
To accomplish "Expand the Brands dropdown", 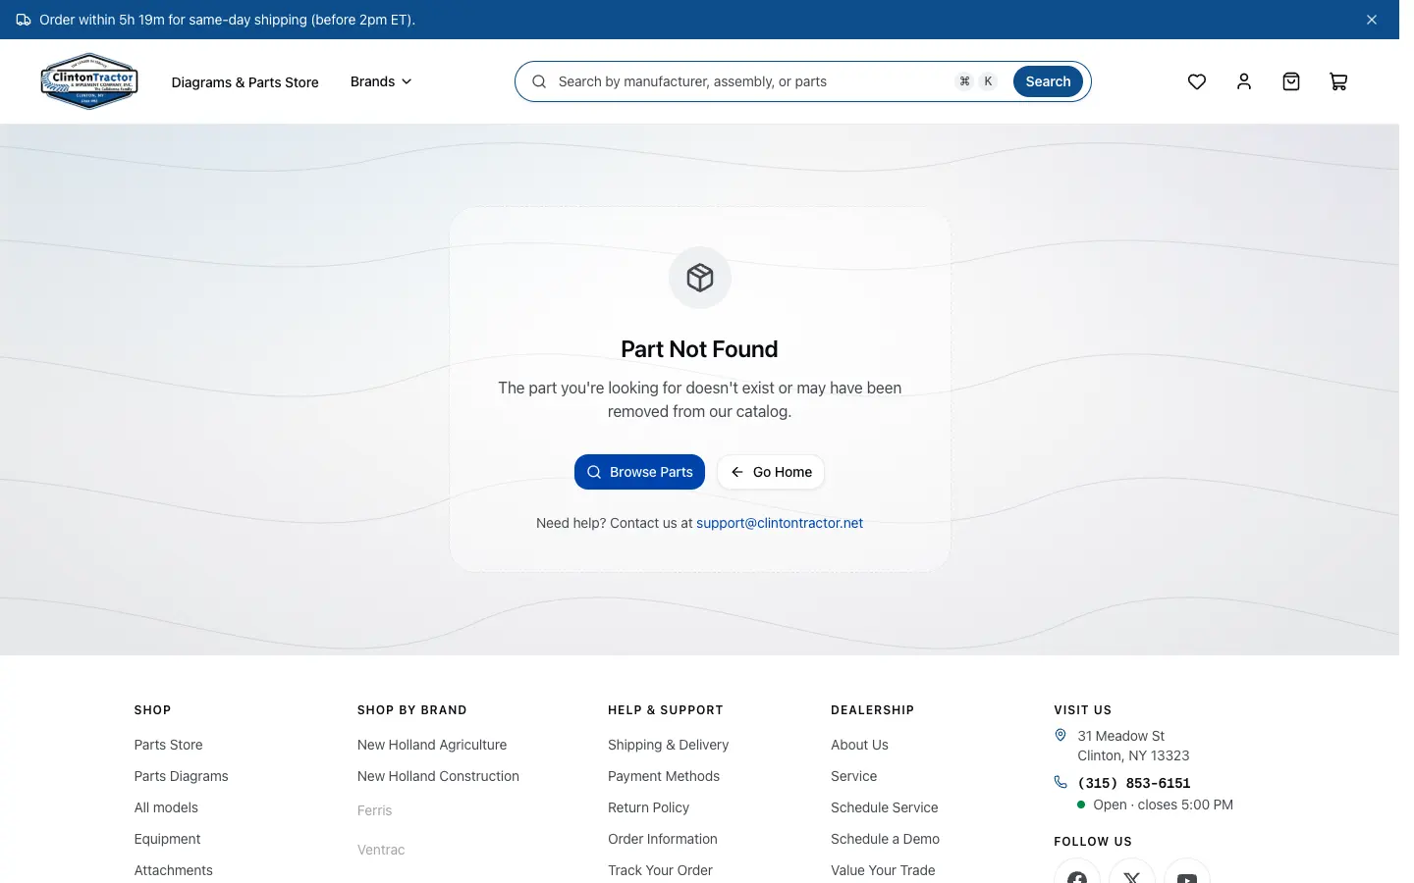I will click(x=381, y=81).
